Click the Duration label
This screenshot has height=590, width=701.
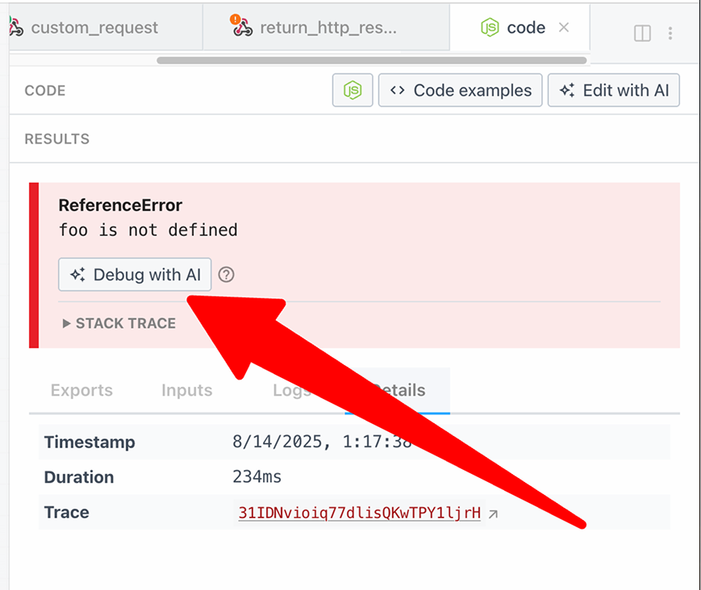[79, 477]
